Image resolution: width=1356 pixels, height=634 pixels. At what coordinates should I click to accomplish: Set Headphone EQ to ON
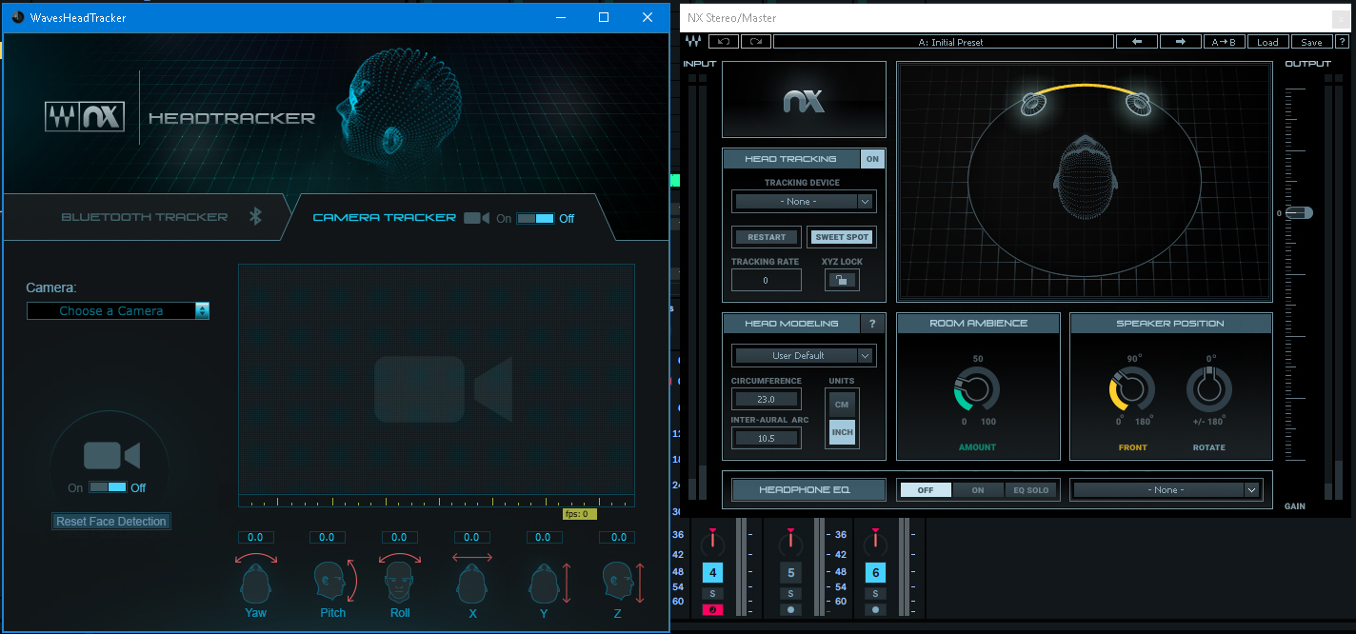click(978, 490)
